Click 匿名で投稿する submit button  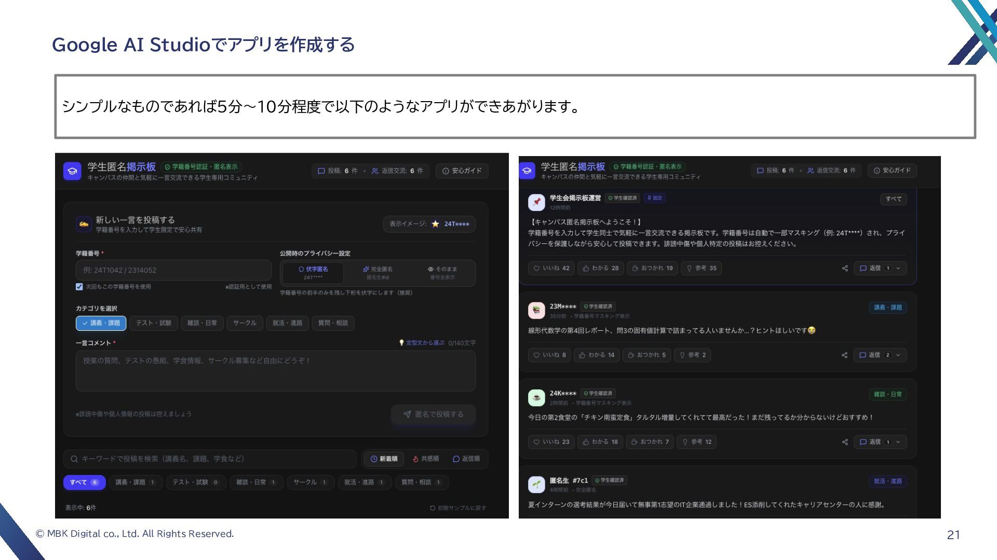[433, 414]
